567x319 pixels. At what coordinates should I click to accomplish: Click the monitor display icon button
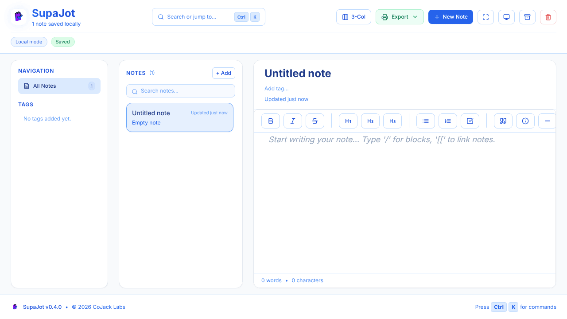(x=506, y=17)
